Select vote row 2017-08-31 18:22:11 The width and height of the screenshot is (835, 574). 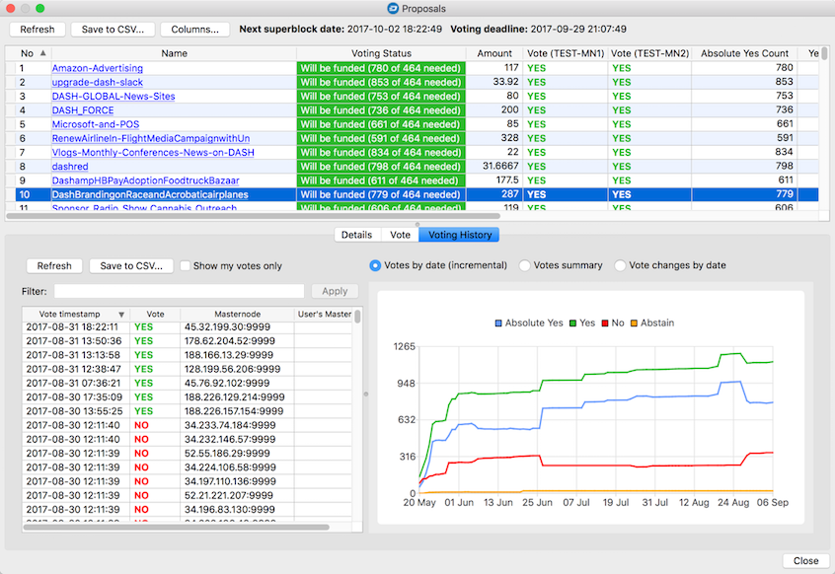pyautogui.click(x=188, y=327)
